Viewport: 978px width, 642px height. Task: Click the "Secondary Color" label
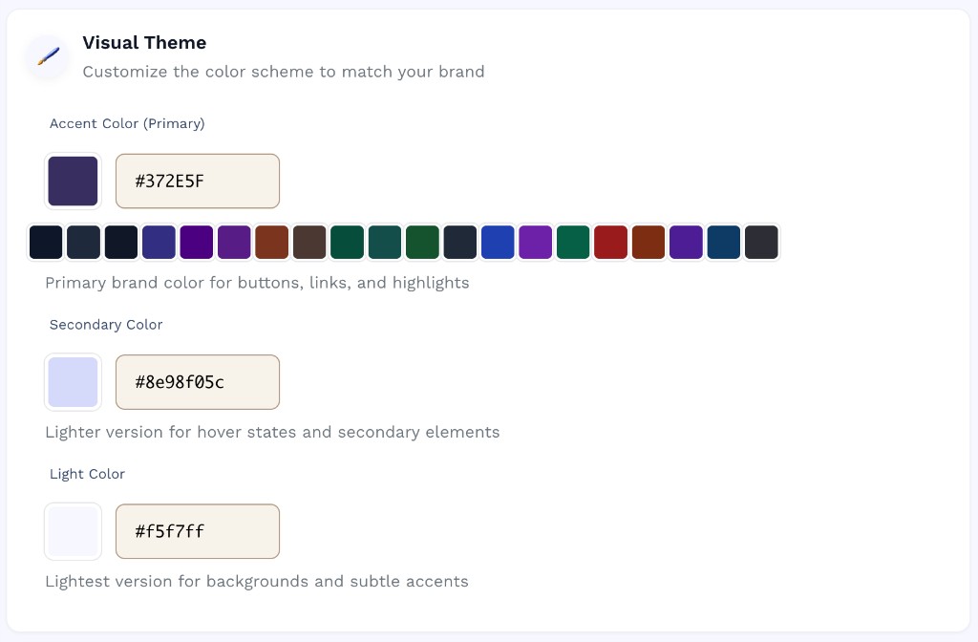coord(106,325)
